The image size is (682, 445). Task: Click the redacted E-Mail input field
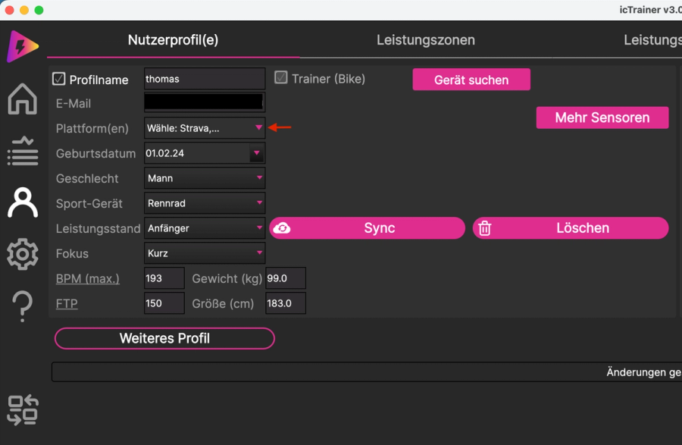[205, 102]
